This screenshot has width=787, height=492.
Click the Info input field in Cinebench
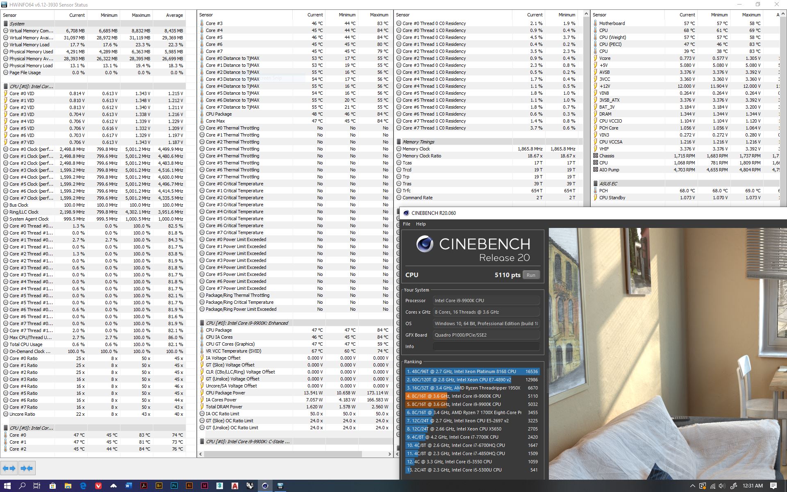pos(486,346)
